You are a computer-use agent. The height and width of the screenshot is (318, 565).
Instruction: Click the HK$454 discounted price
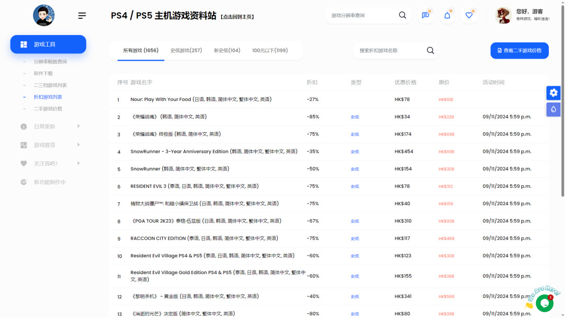[x=403, y=152]
